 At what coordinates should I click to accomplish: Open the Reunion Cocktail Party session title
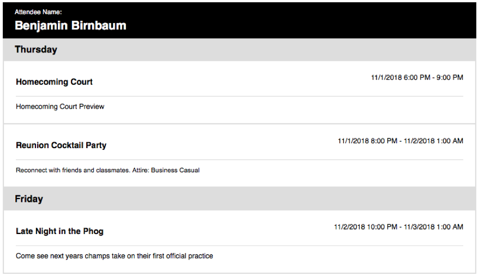61,145
